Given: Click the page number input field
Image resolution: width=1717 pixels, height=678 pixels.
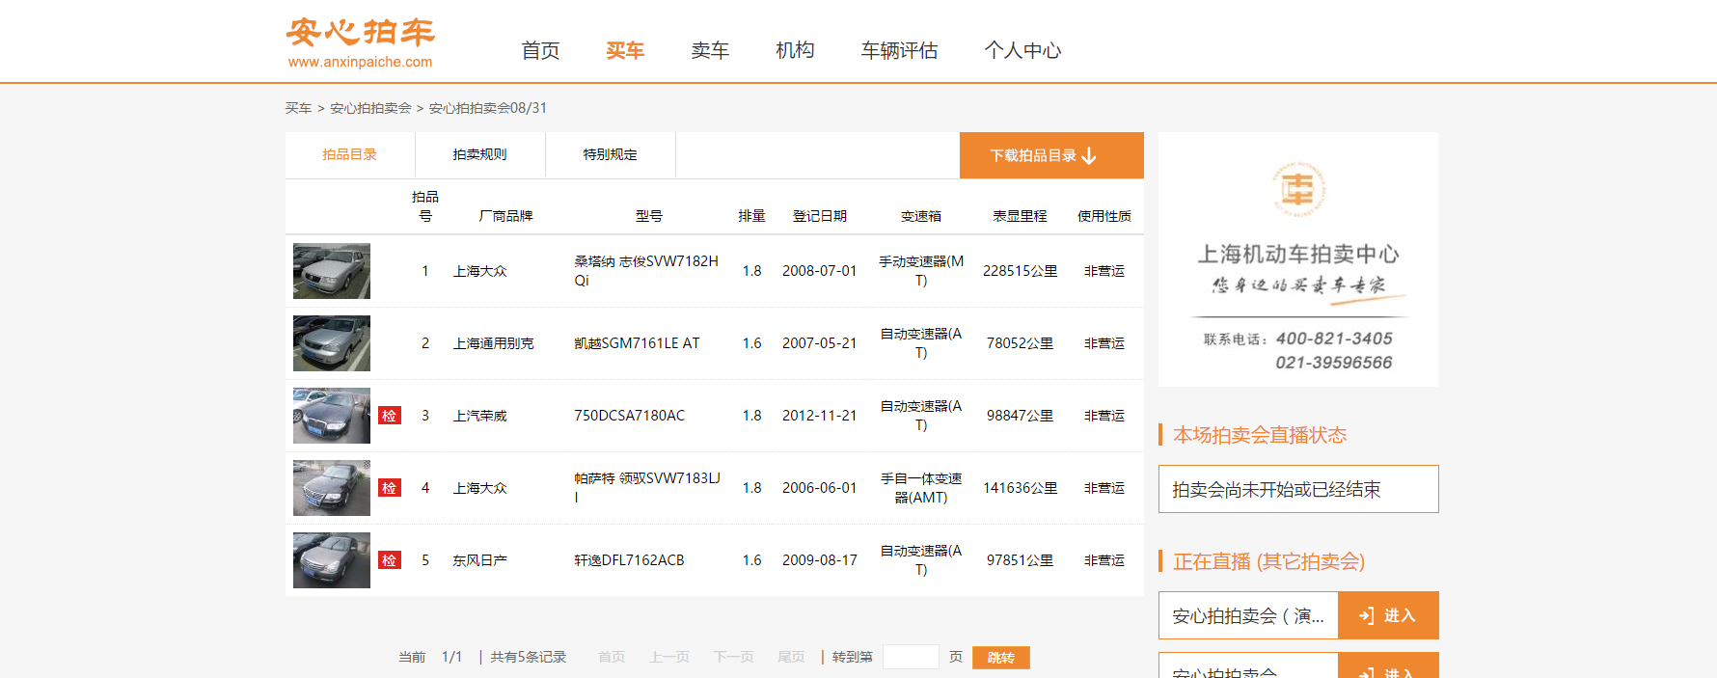Looking at the screenshot, I should pos(911,657).
